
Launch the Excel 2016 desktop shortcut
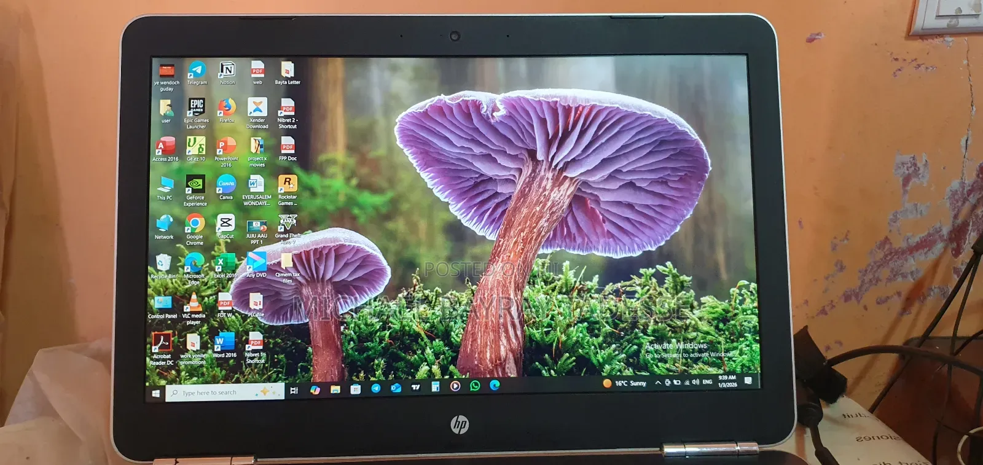[x=225, y=265]
